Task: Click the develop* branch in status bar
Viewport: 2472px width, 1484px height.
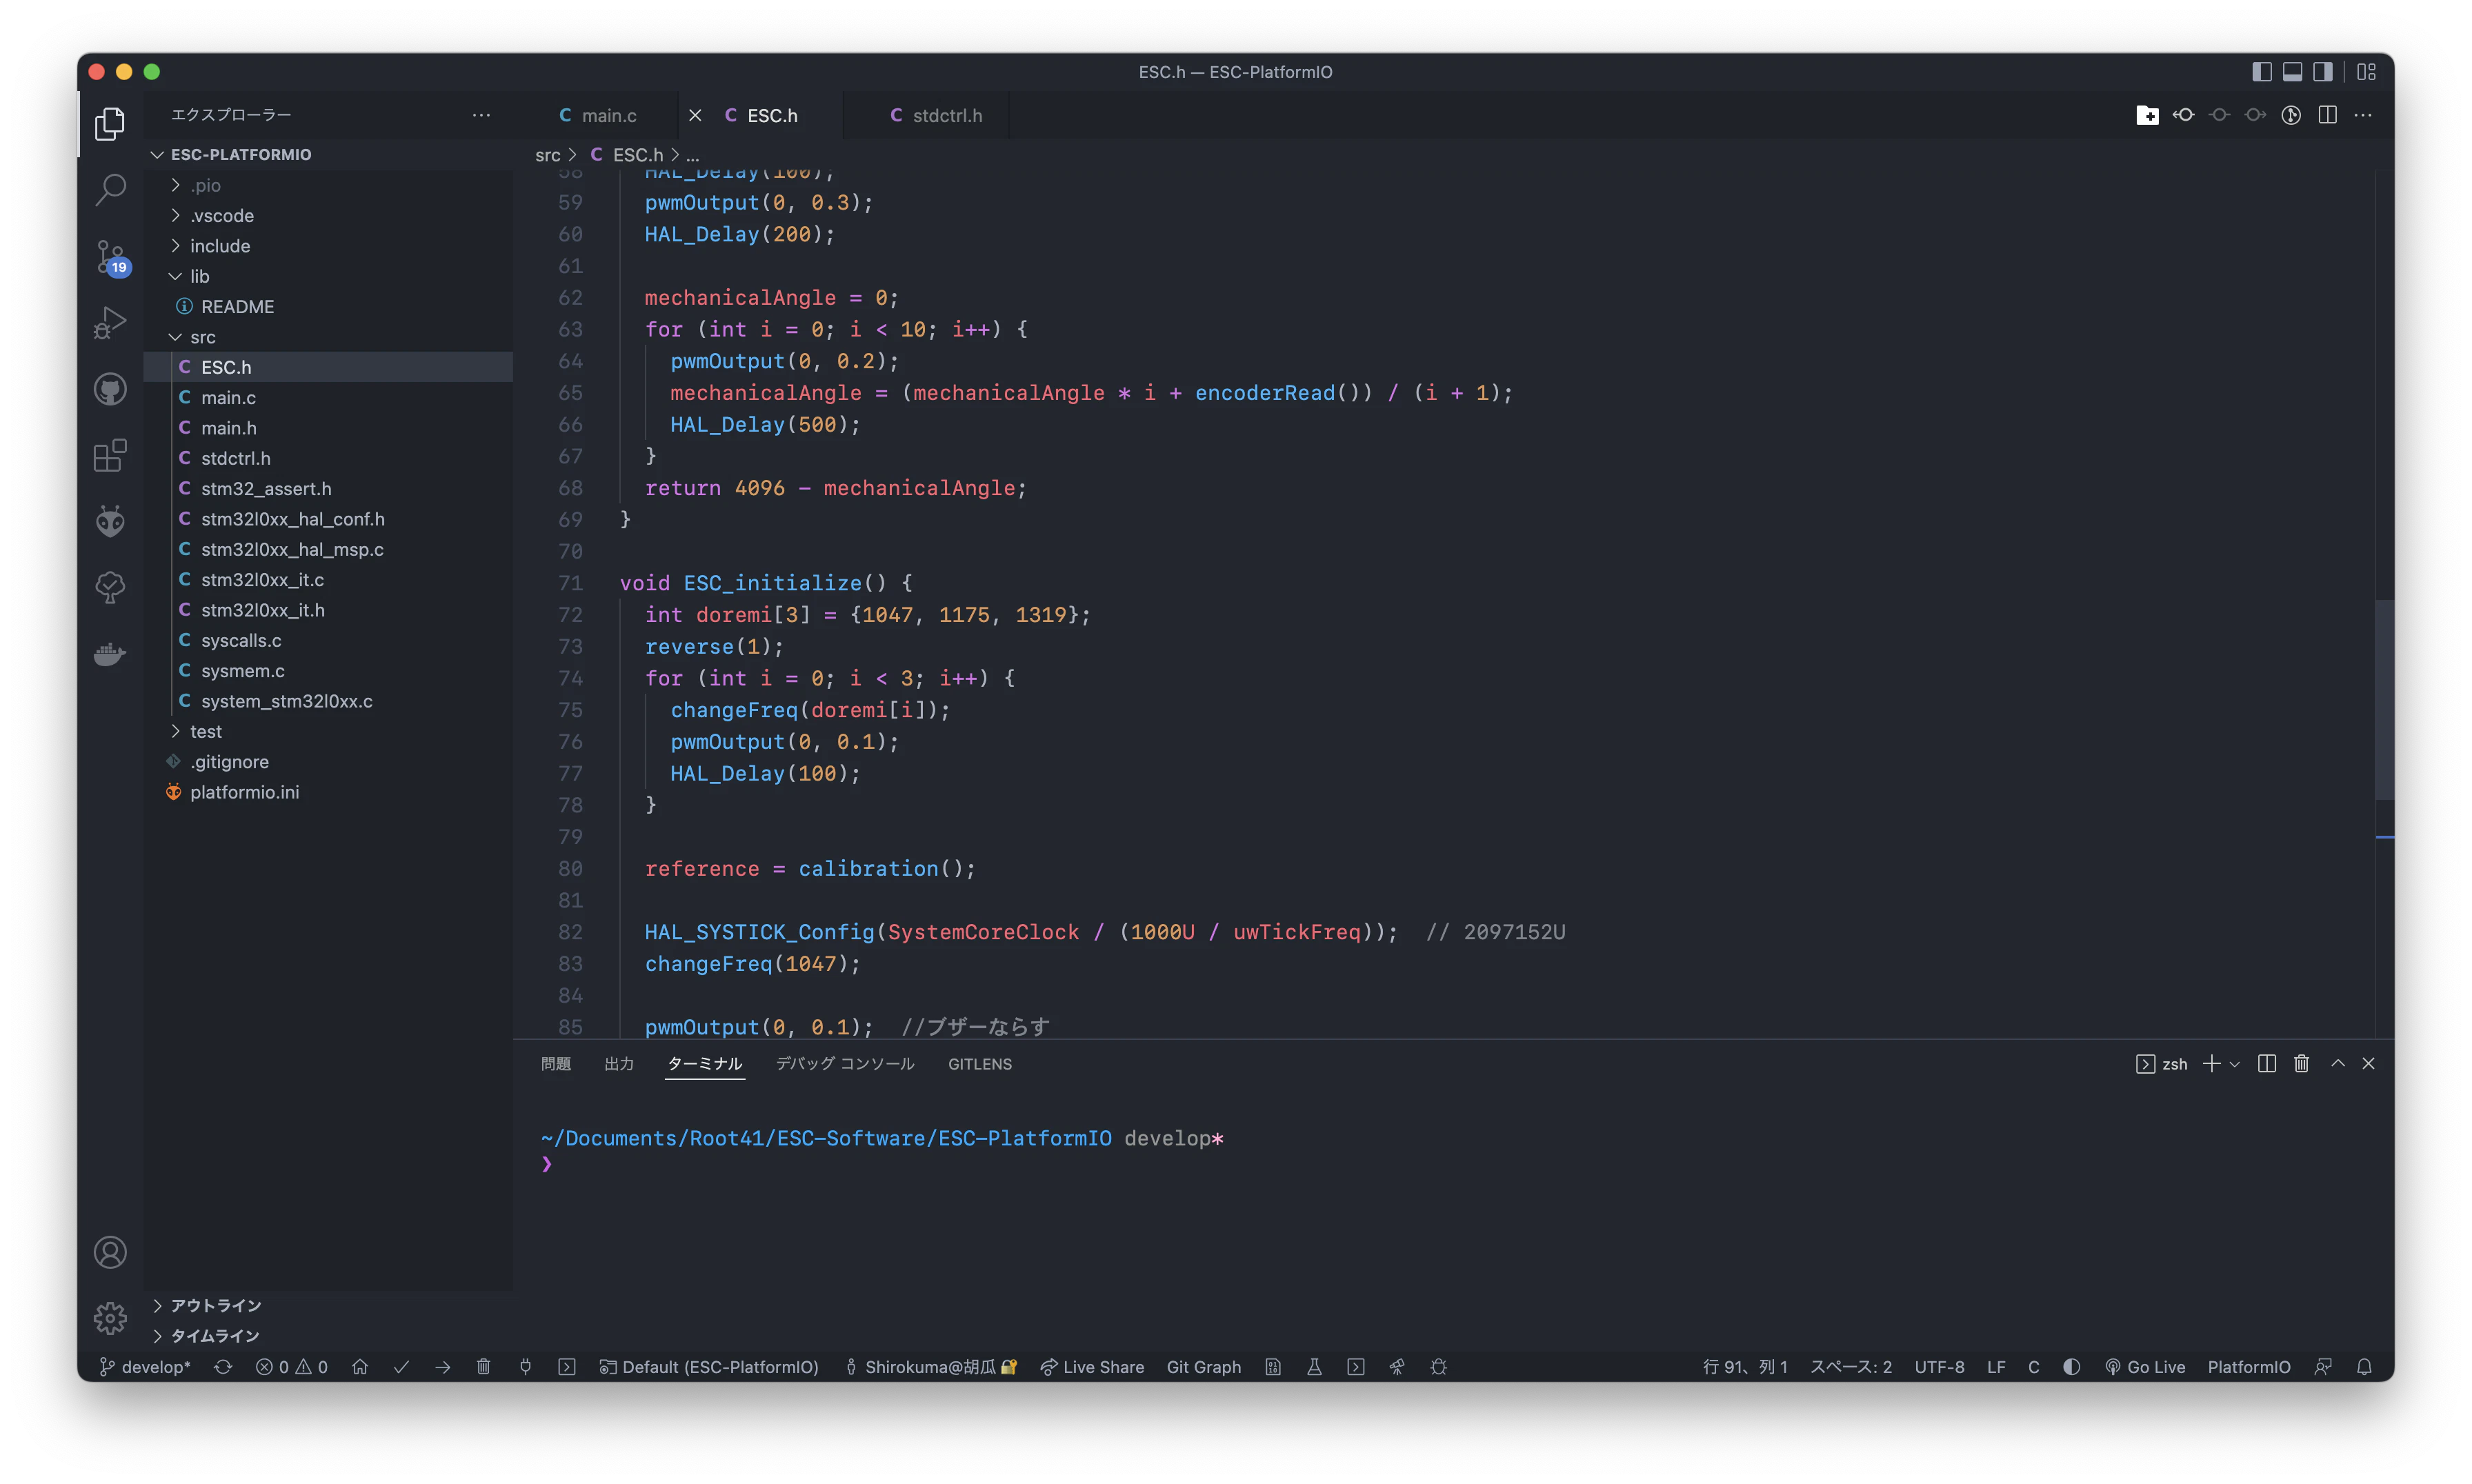Action: (146, 1367)
